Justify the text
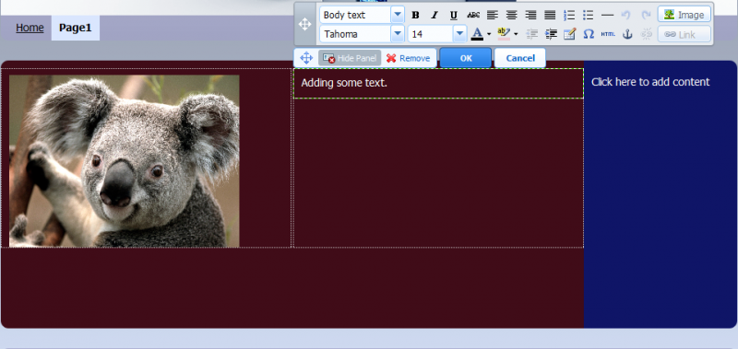 pos(550,15)
